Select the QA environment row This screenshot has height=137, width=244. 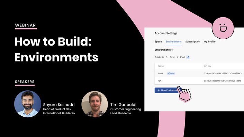pos(199,81)
